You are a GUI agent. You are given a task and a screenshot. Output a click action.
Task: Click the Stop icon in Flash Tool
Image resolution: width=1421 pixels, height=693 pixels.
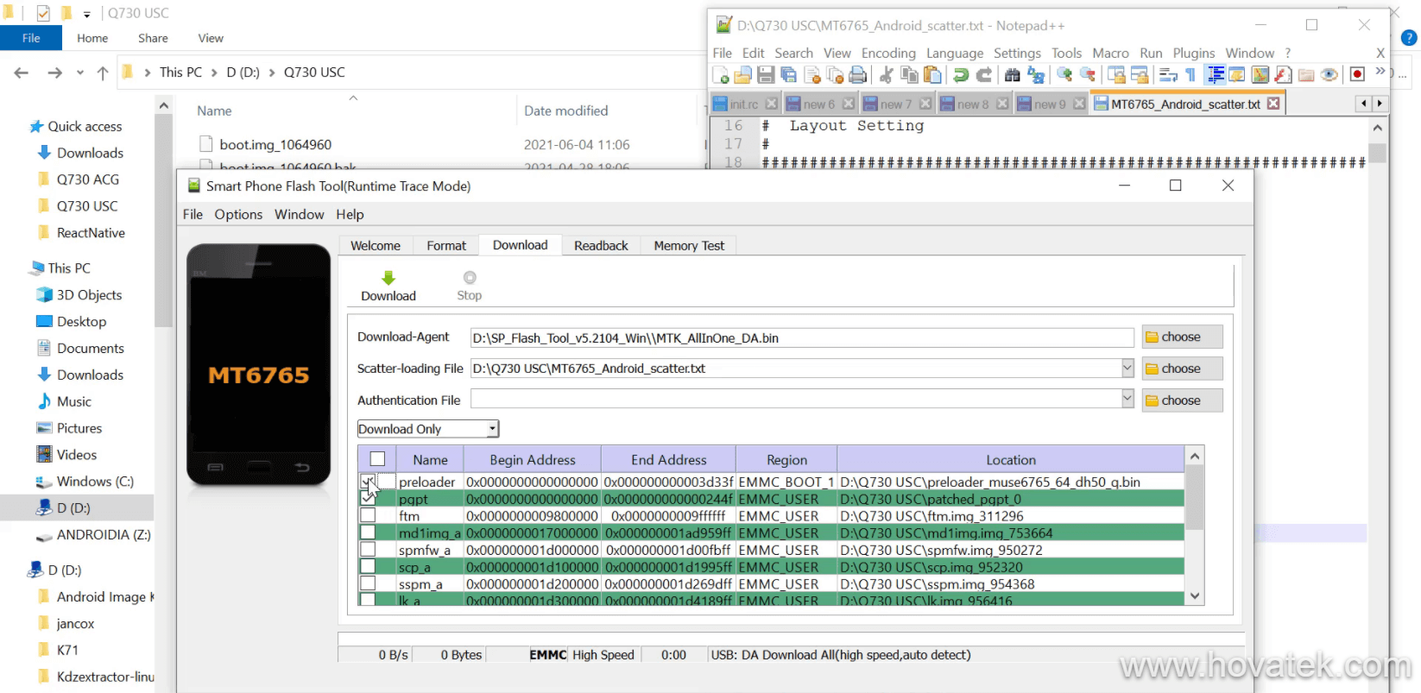pos(470,278)
